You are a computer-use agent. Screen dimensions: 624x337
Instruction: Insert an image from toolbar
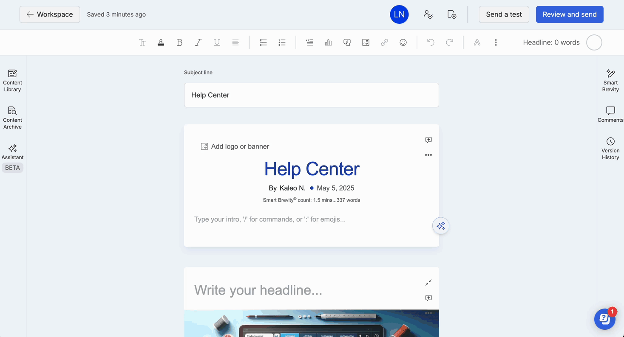[x=366, y=42]
